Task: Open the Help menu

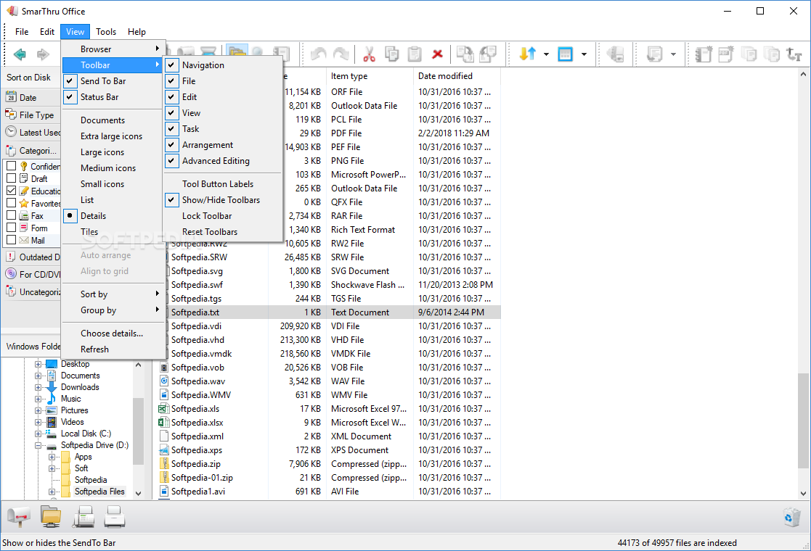Action: [x=136, y=31]
